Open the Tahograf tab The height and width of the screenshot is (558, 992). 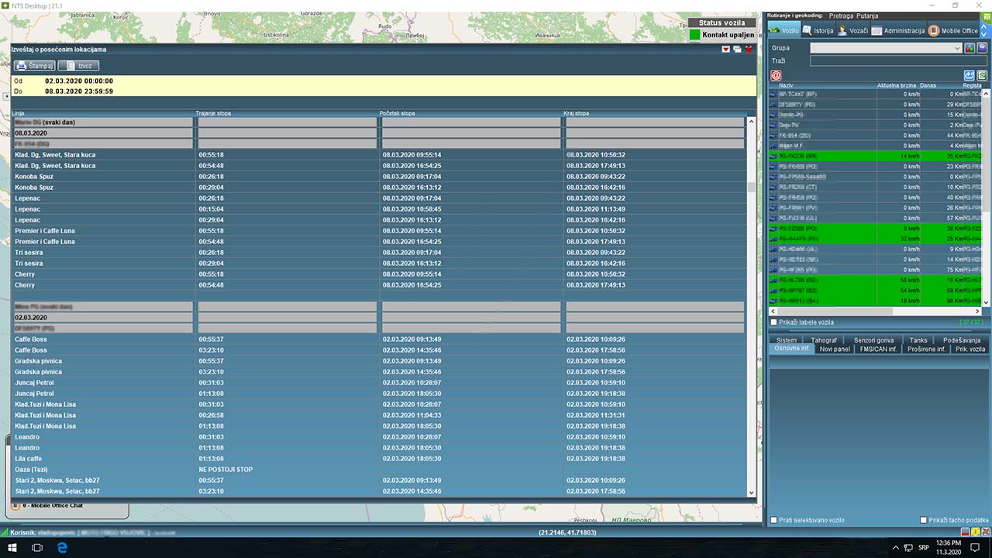point(823,340)
